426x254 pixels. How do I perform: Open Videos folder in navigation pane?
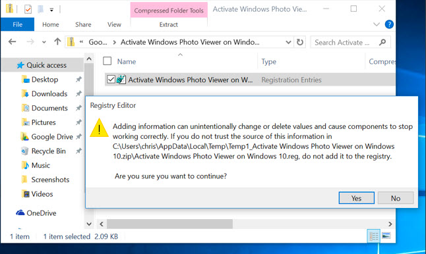click(42, 194)
